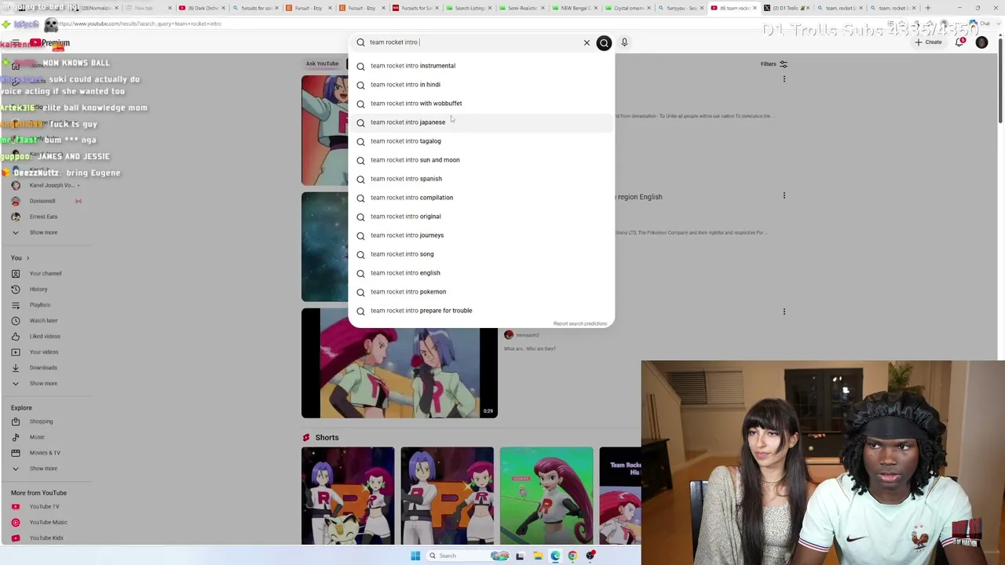Select suggestion 'team rocket intro in hindi'
1005x565 pixels.
(x=481, y=85)
